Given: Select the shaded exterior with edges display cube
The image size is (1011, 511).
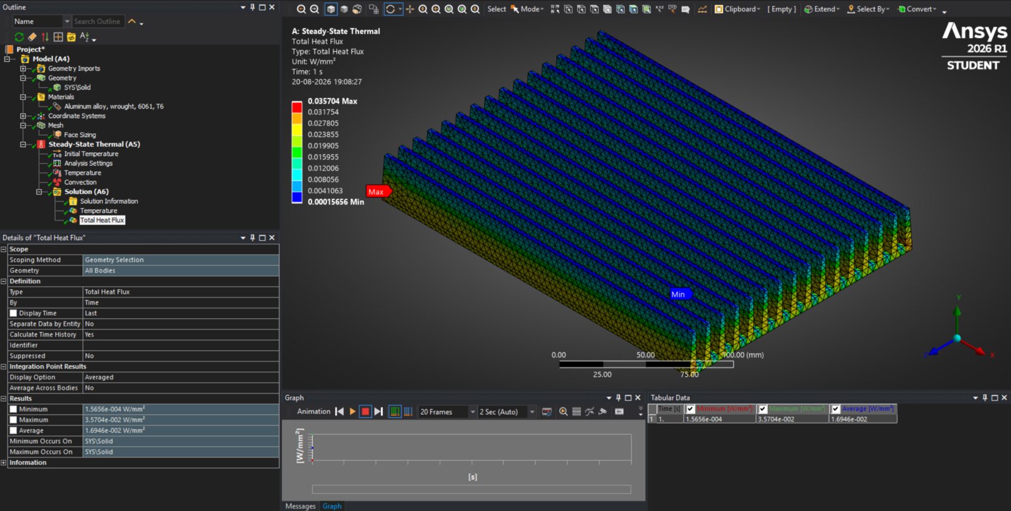Looking at the screenshot, I should click(331, 9).
